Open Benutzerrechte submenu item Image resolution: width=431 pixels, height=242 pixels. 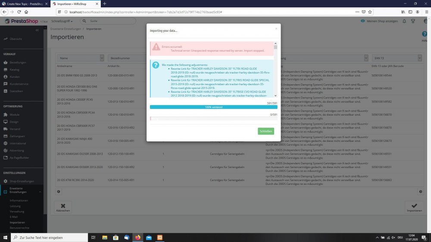coord(19,228)
